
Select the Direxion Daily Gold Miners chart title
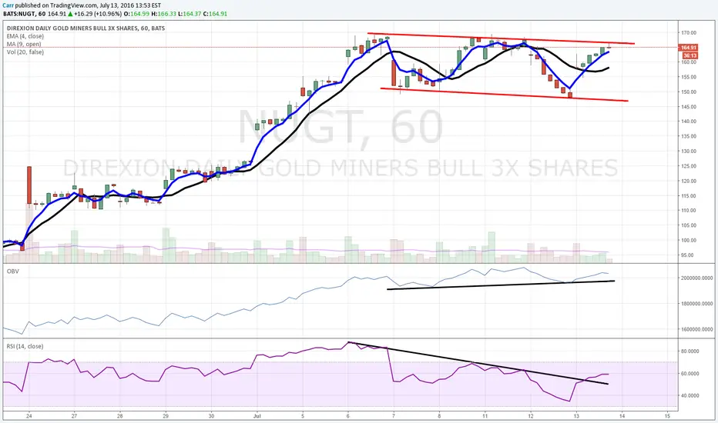coord(86,28)
